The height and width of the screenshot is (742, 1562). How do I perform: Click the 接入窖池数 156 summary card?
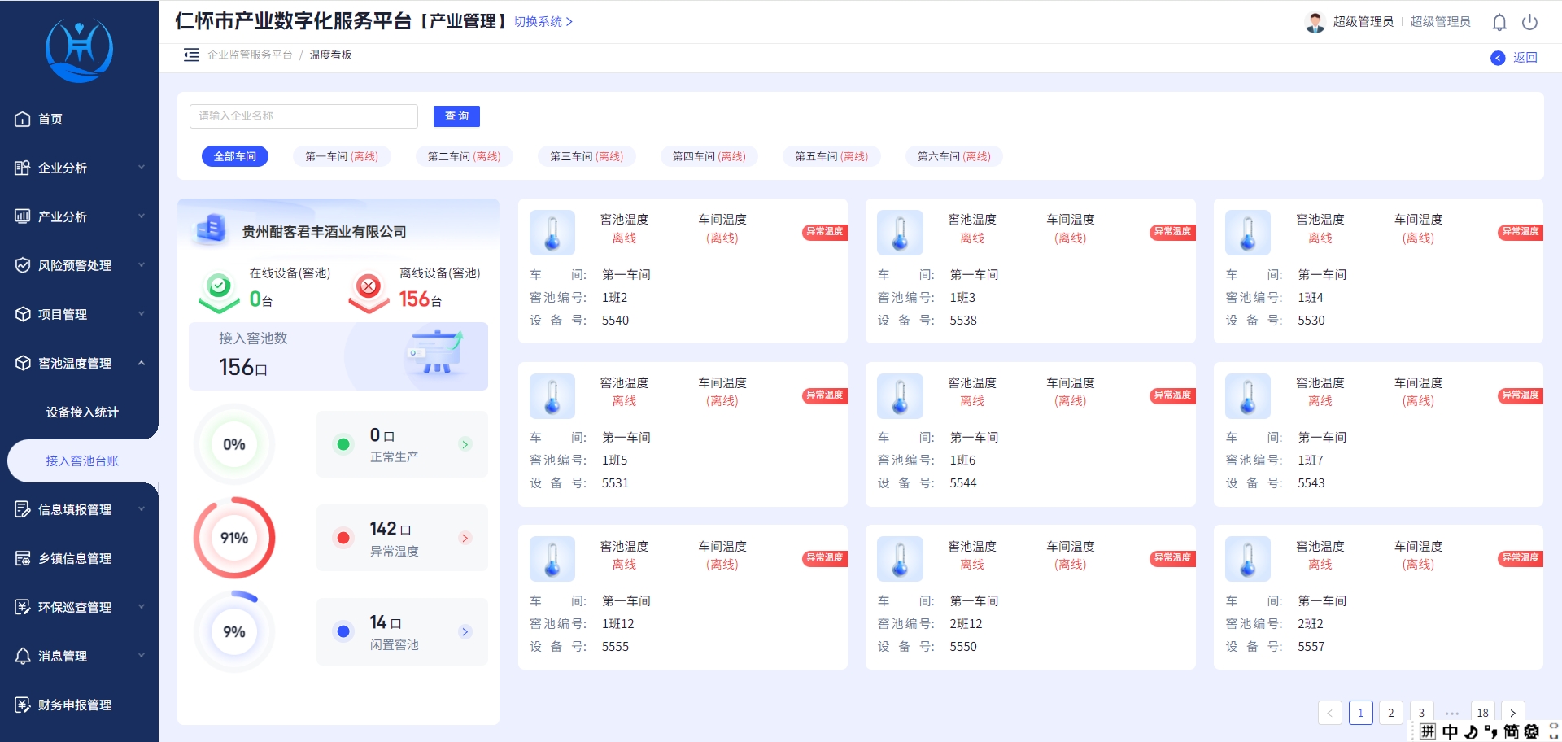pos(338,356)
